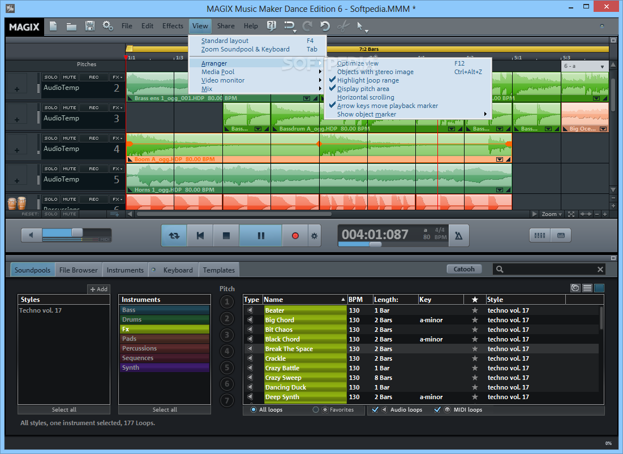Uncheck the MIDI loops checkbox
The width and height of the screenshot is (623, 454).
tap(437, 409)
